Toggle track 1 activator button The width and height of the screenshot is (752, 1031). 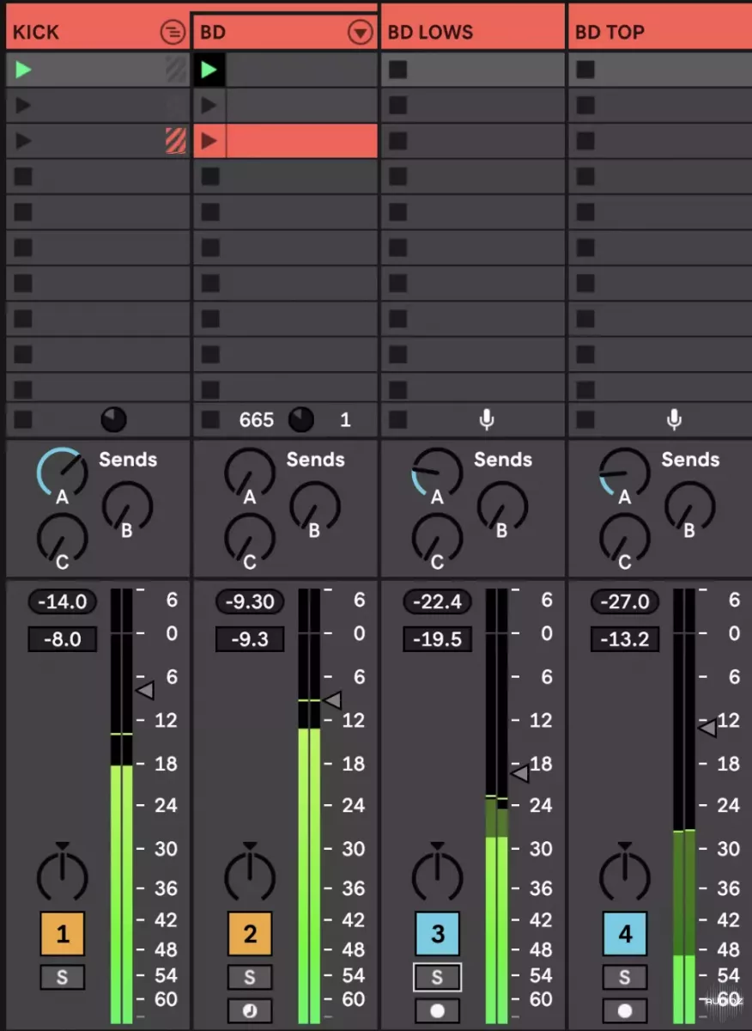tap(62, 934)
